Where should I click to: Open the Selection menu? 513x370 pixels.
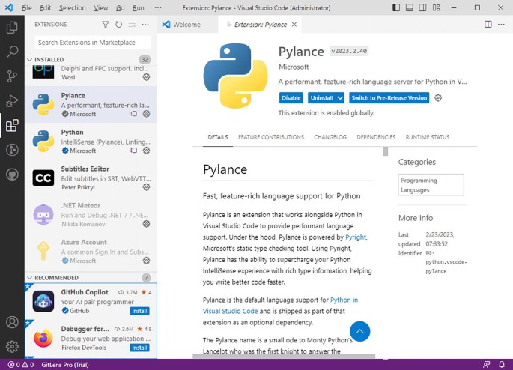(73, 7)
